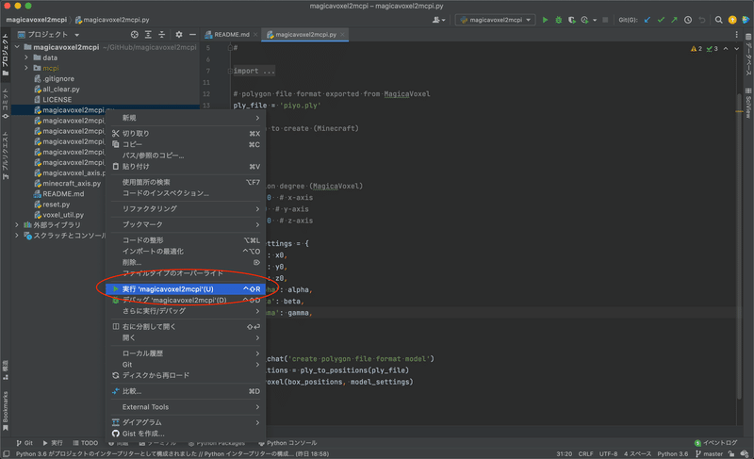The height and width of the screenshot is (459, 754).
Task: Choose Gist を作成... from the menu
Action: coord(186,434)
